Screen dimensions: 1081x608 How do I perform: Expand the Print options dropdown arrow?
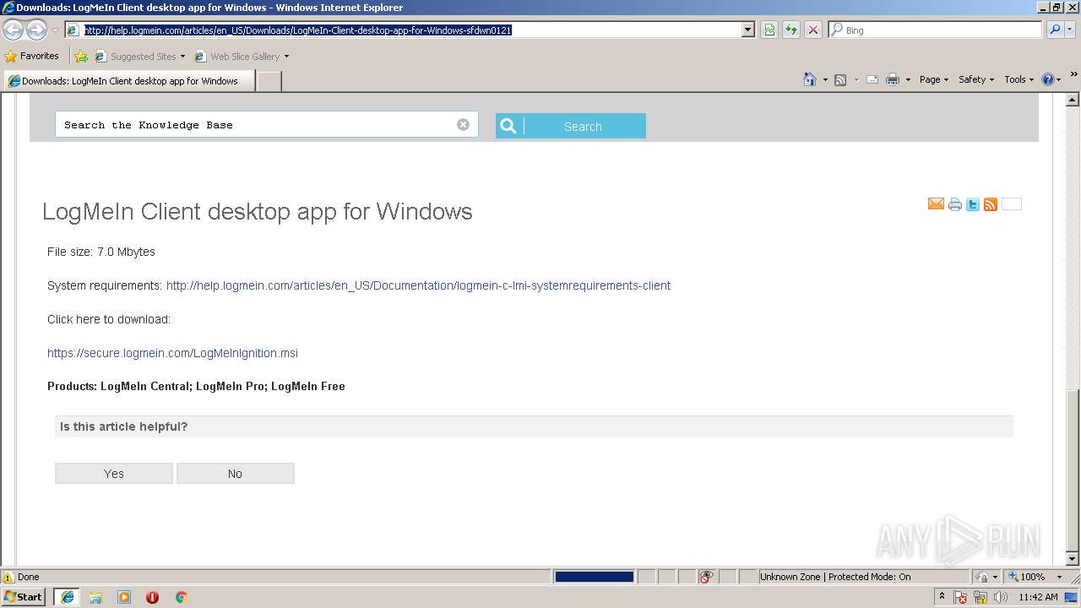(x=908, y=79)
